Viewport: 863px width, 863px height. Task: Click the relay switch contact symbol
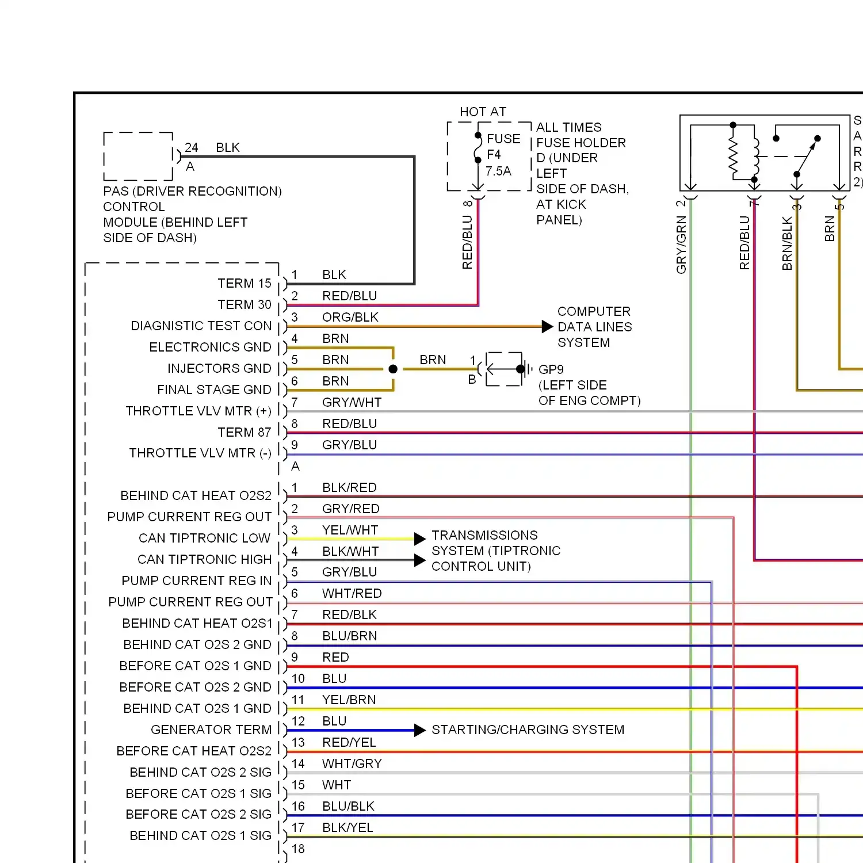(806, 155)
